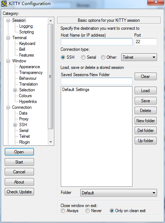Click the Host Name input field
Viewport: 165px width, 223px height.
tap(97, 42)
